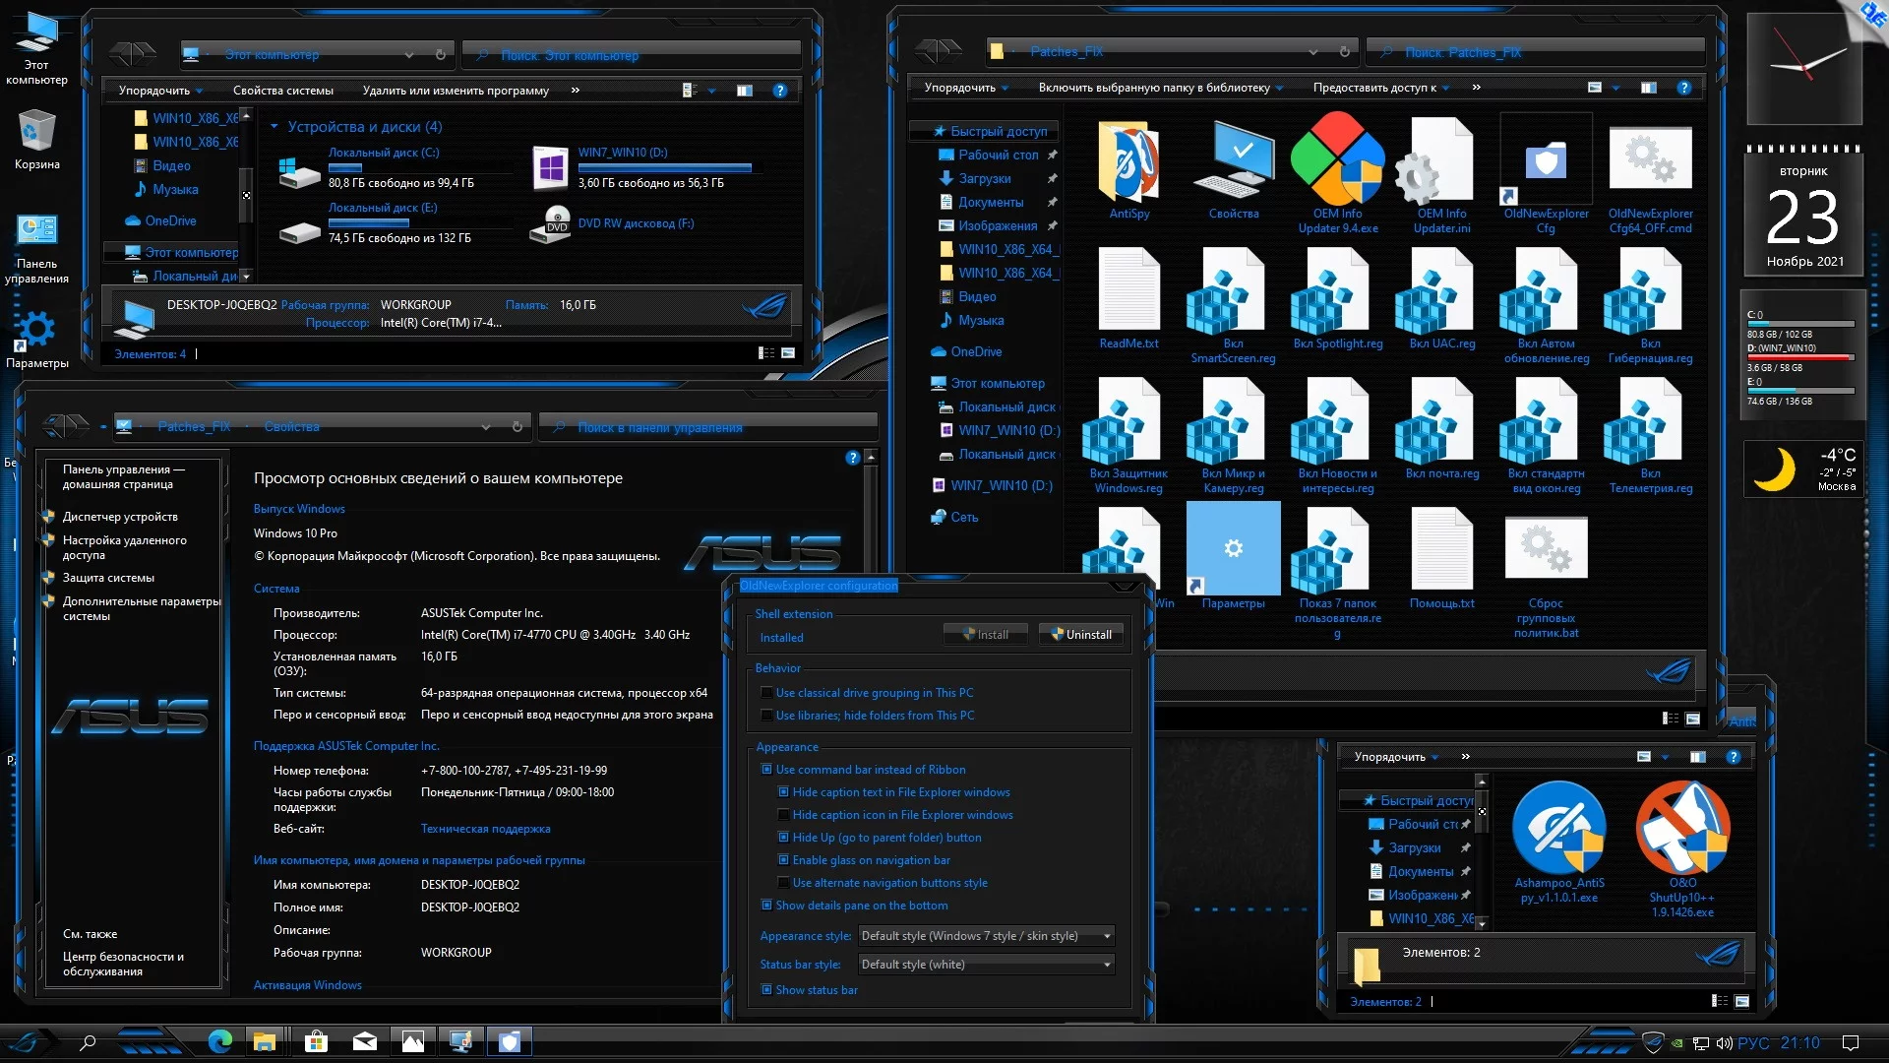
Task: Enable classical drive grouping in This PC
Action: [766, 693]
